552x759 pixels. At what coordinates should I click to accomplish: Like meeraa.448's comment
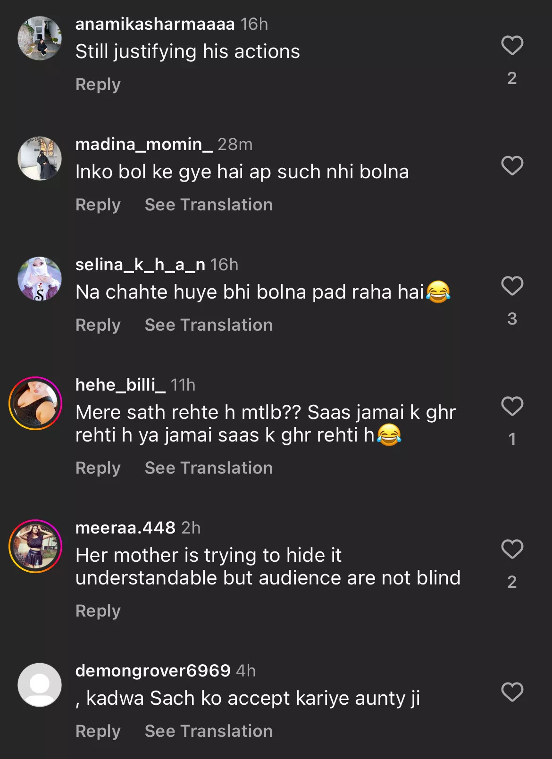(512, 550)
